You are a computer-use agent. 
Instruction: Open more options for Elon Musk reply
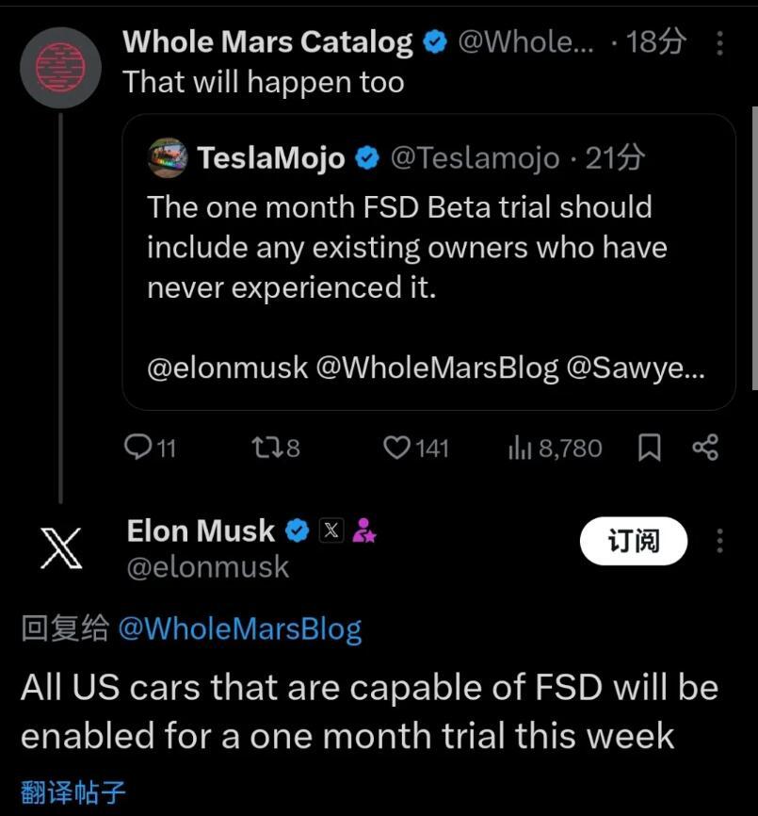(x=720, y=541)
